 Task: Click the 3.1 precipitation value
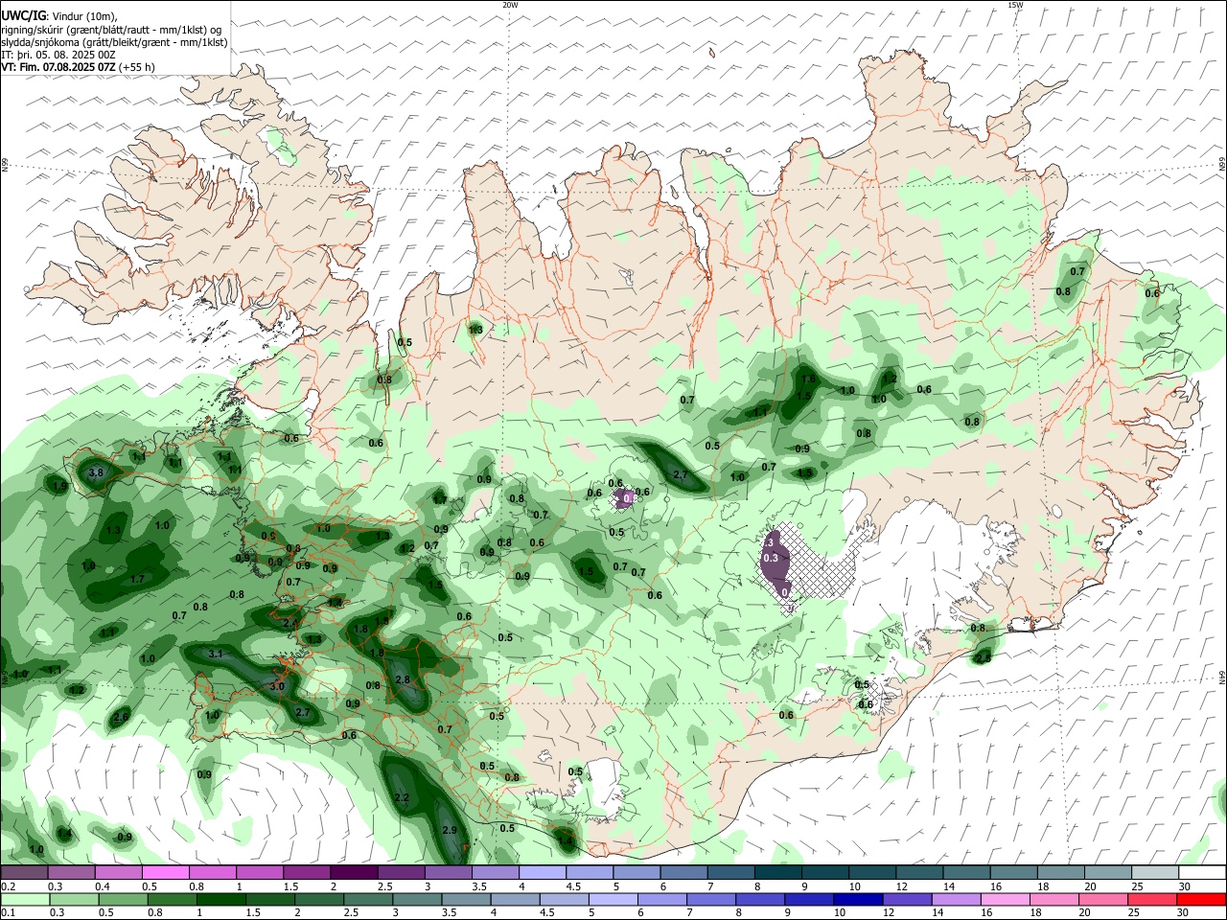(216, 655)
